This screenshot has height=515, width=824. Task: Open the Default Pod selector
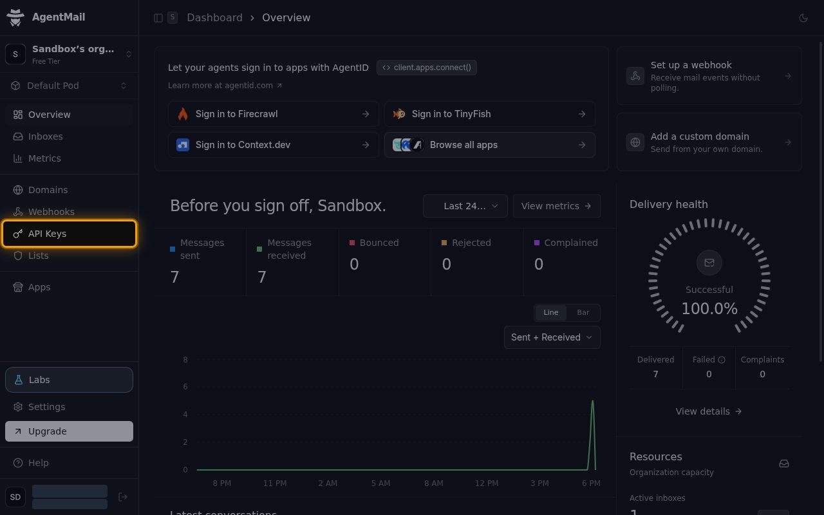(70, 86)
